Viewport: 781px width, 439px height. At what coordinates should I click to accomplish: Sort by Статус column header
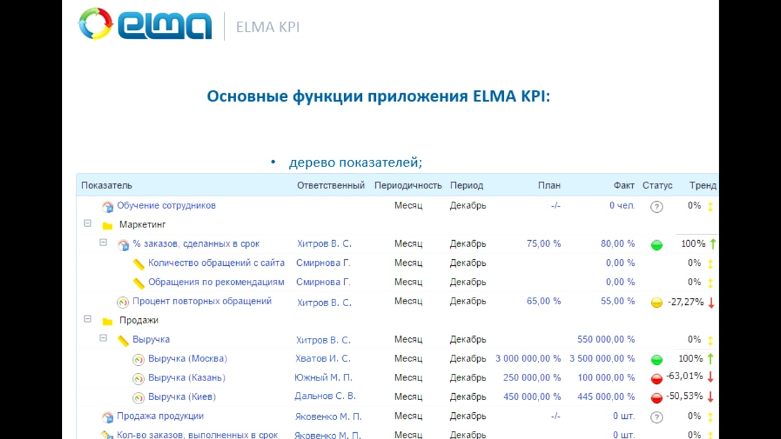(x=657, y=185)
